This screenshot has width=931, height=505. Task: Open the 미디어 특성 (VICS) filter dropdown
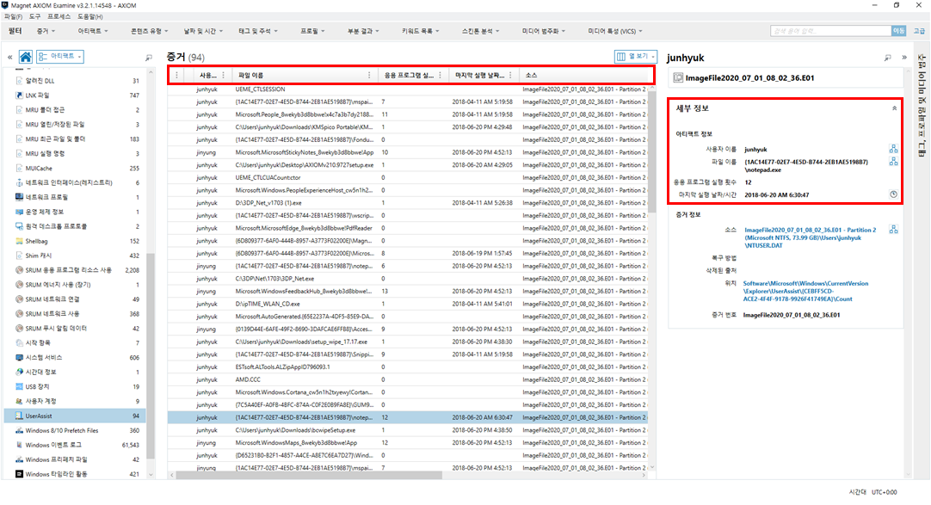(615, 32)
